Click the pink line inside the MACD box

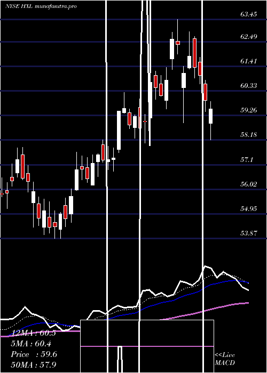coord(147,346)
